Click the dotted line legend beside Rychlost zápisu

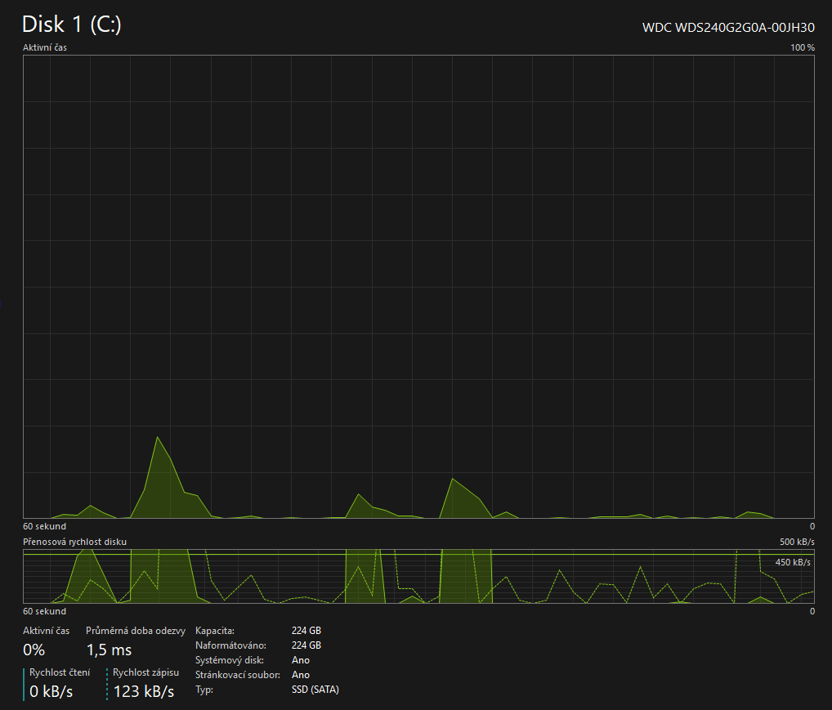107,683
